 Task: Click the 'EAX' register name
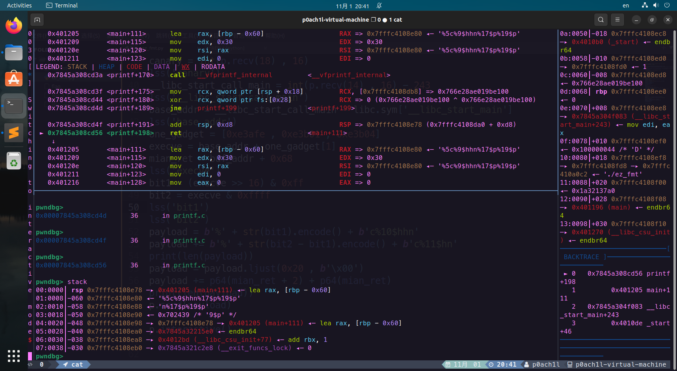pos(345,183)
